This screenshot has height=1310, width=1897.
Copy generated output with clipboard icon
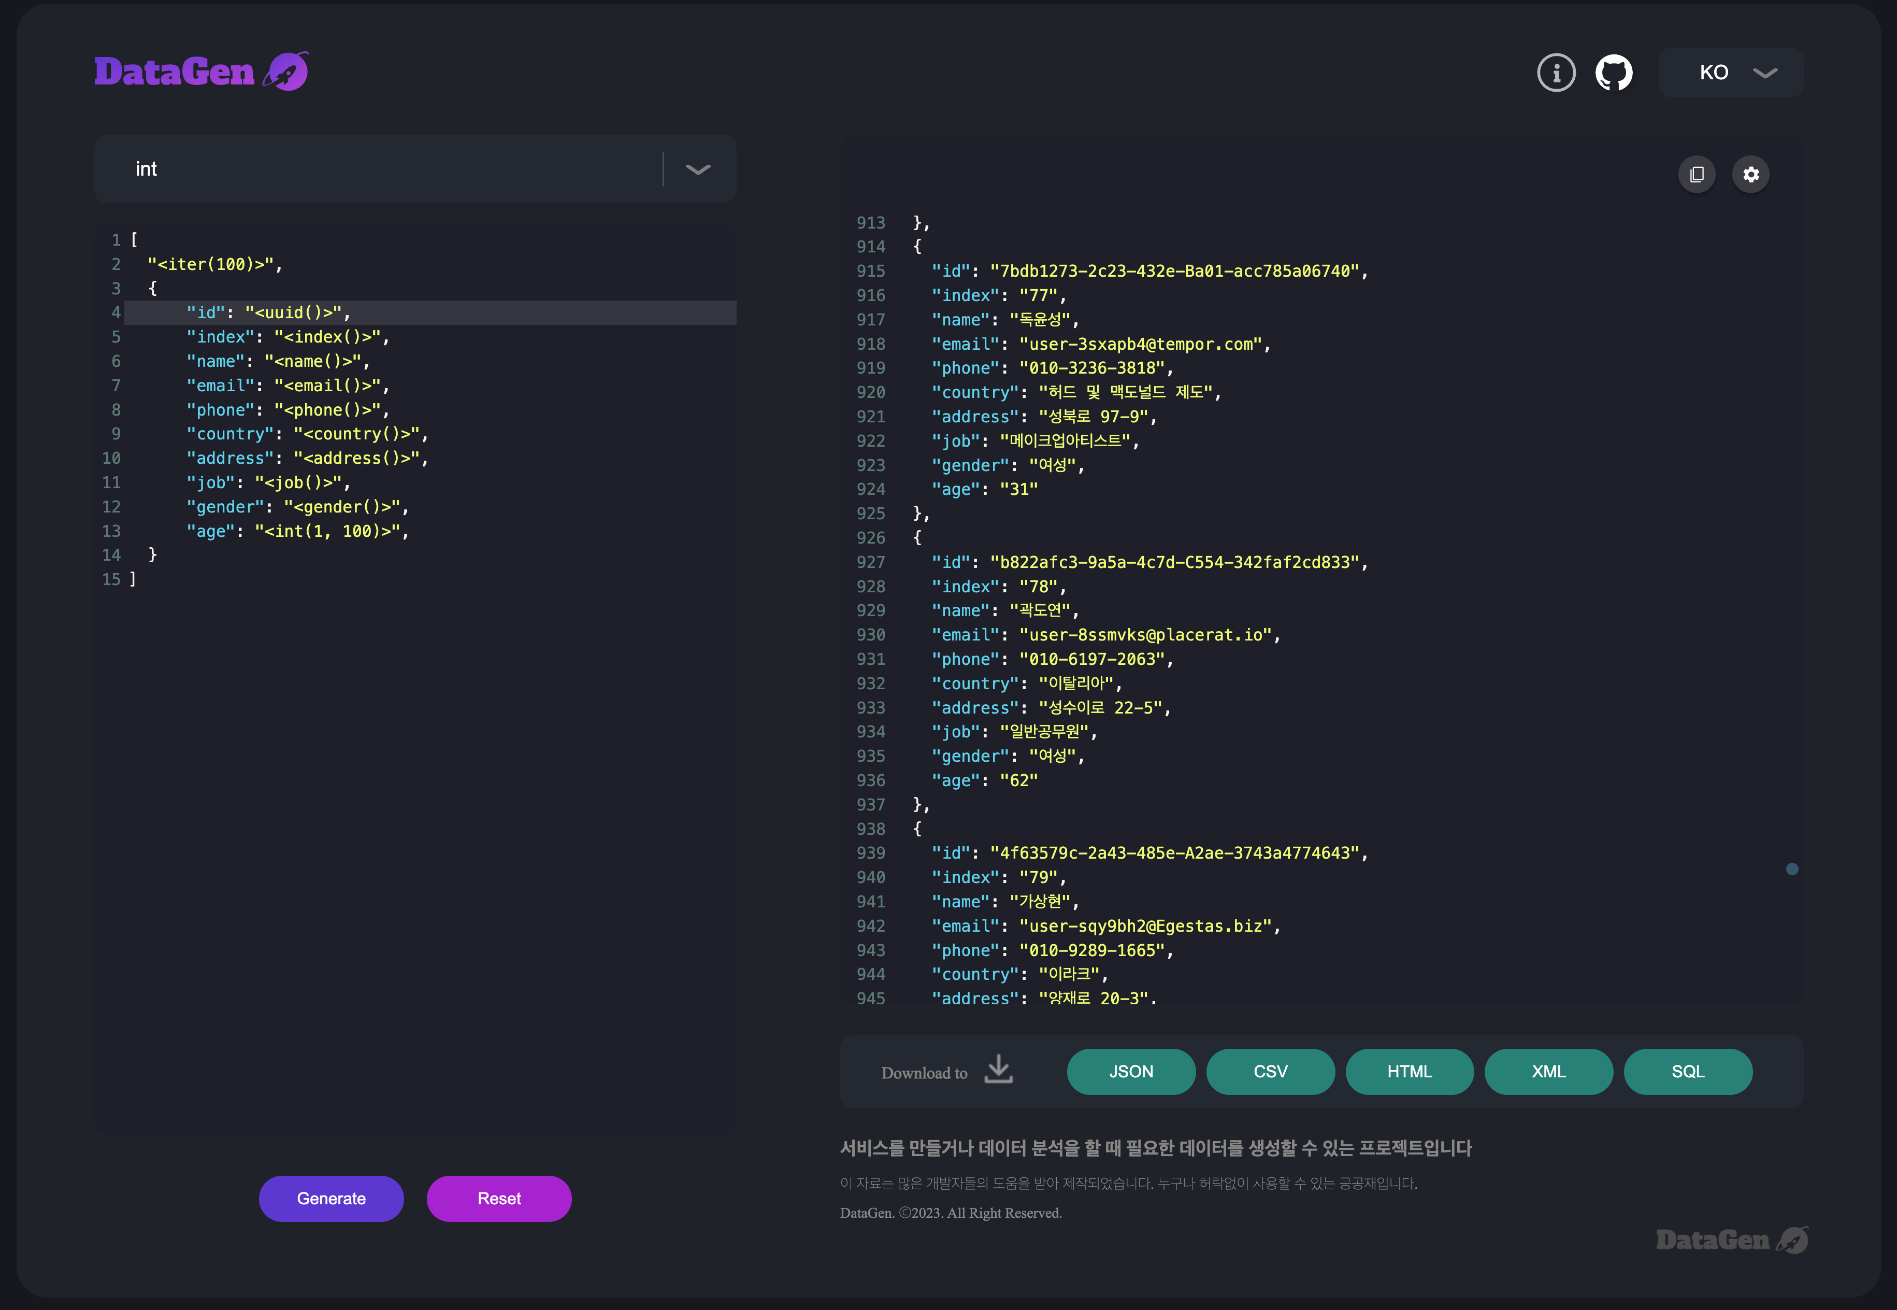pyautogui.click(x=1697, y=174)
